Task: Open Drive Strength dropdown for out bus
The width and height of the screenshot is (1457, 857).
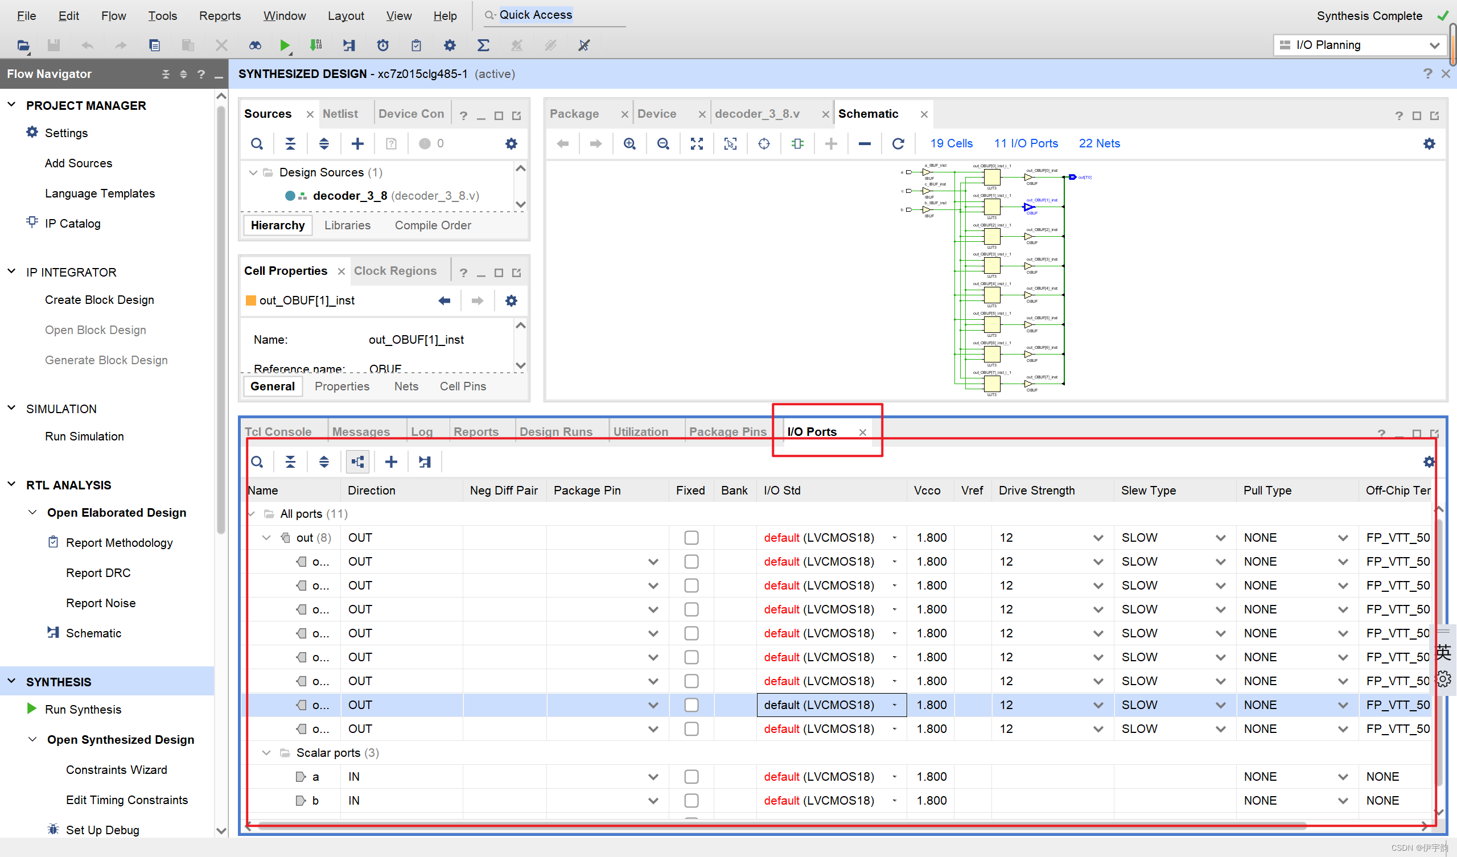Action: point(1098,538)
